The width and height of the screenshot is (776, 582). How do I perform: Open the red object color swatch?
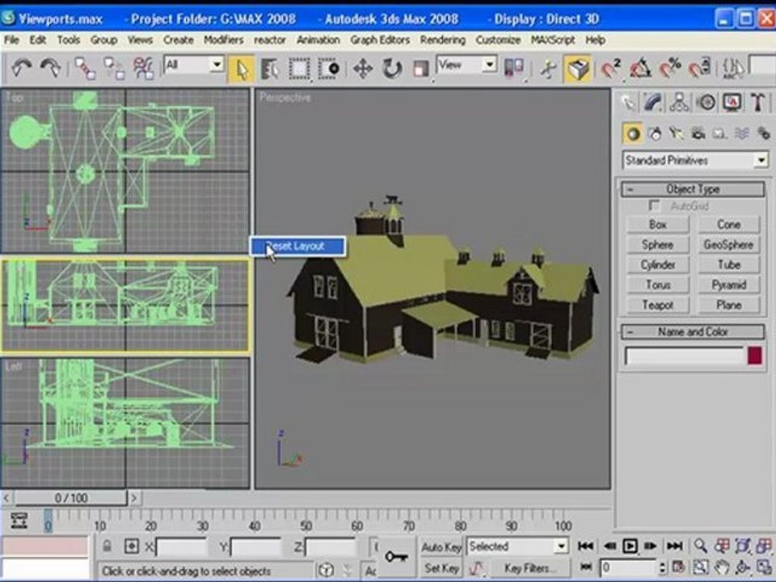754,356
